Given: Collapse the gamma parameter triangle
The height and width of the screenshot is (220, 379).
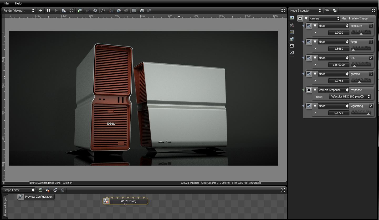Looking at the screenshot, I should tap(315, 74).
